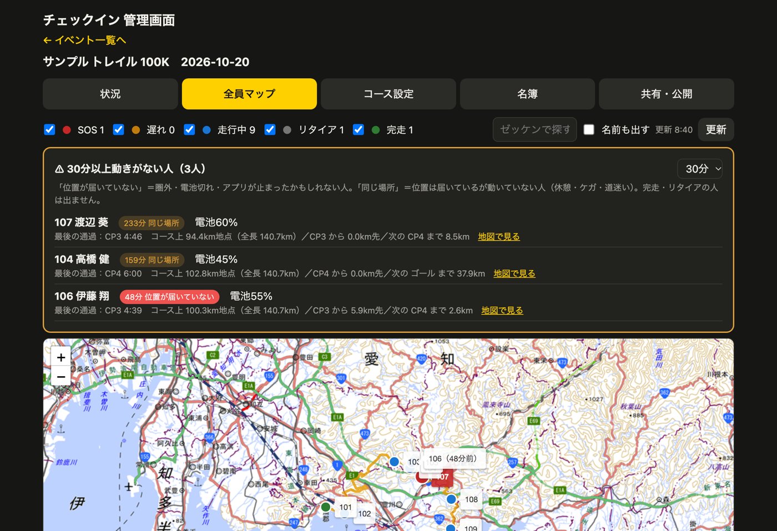Open the コース設定 tab
Image resolution: width=777 pixels, height=531 pixels.
click(389, 94)
